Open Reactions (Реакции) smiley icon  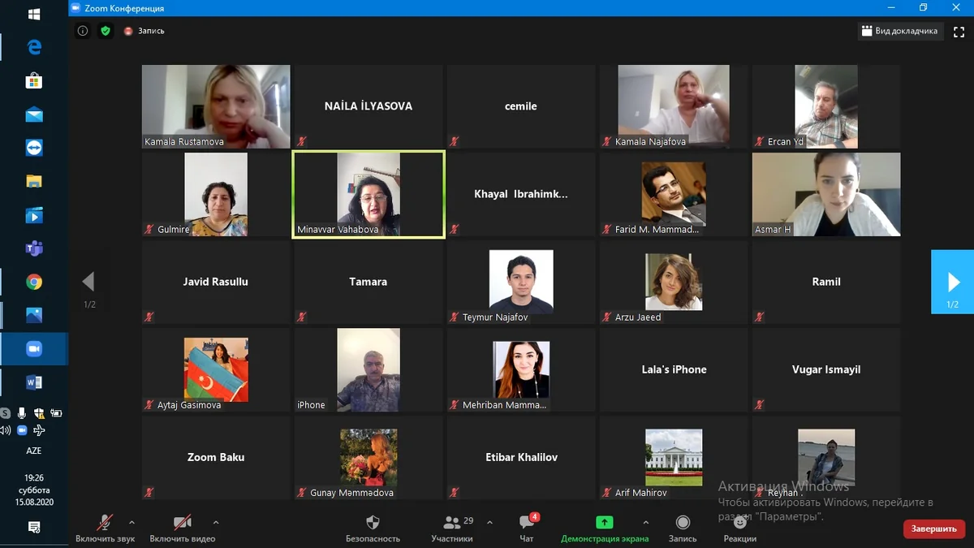point(739,522)
